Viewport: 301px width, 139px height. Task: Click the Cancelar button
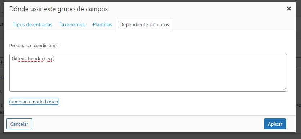pos(19,124)
